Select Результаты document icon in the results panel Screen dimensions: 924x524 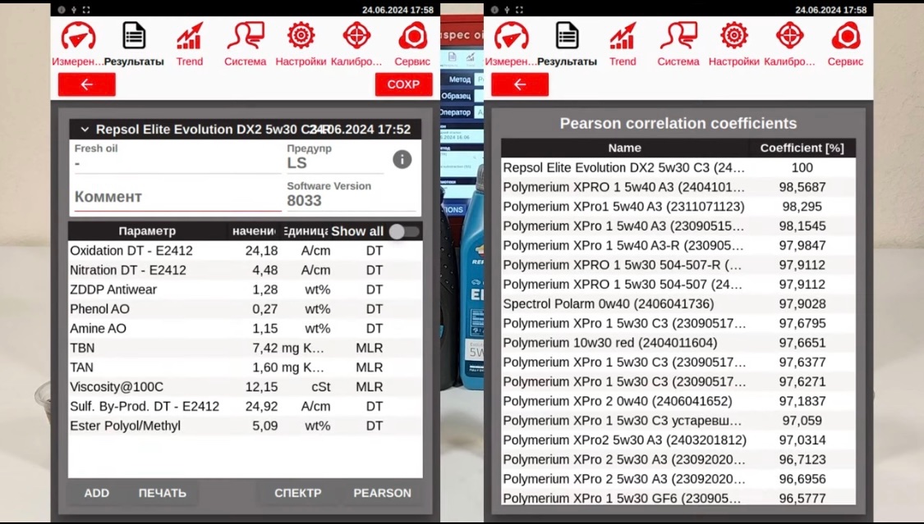point(134,36)
